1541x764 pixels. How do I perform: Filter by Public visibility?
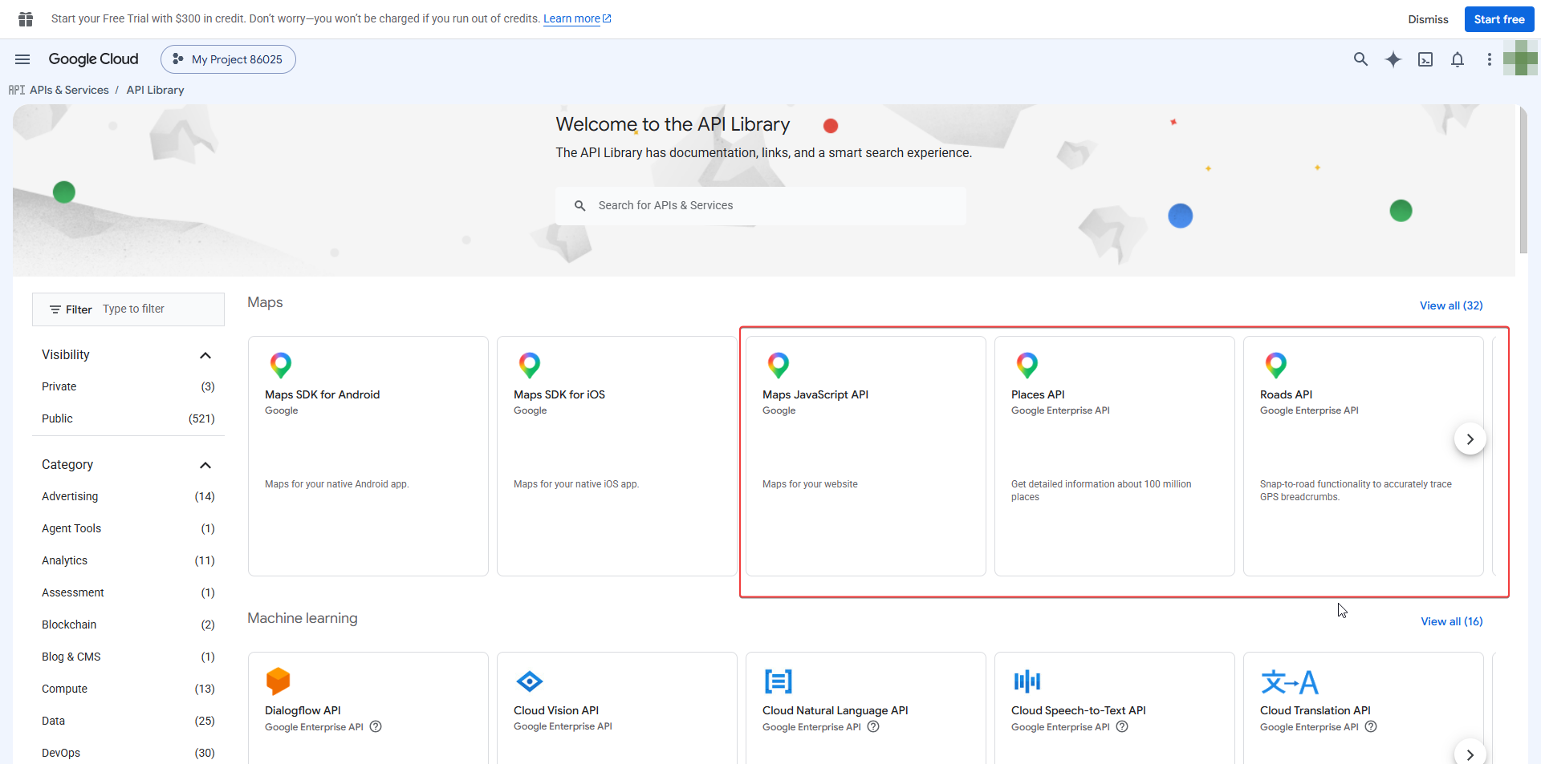(128, 418)
